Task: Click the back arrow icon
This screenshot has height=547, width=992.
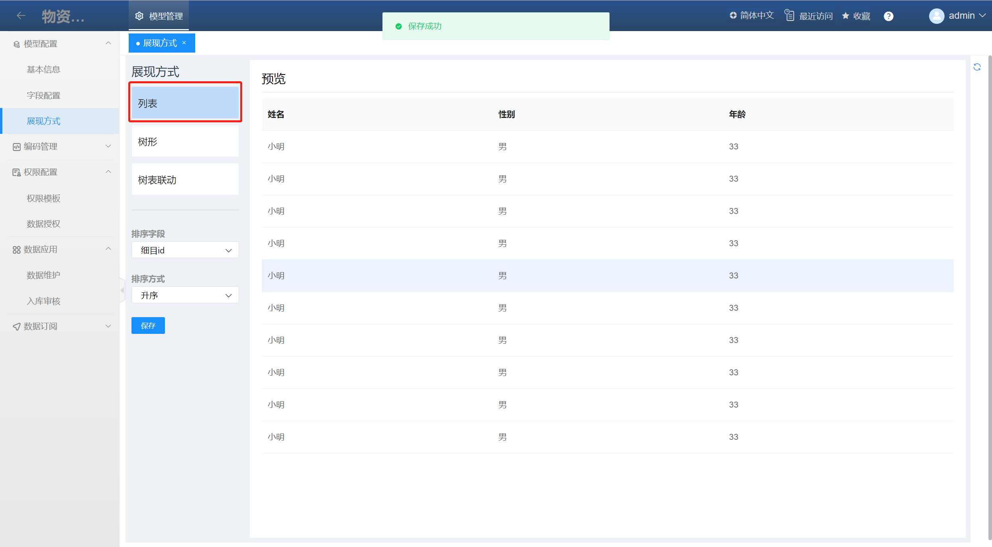Action: [x=21, y=16]
